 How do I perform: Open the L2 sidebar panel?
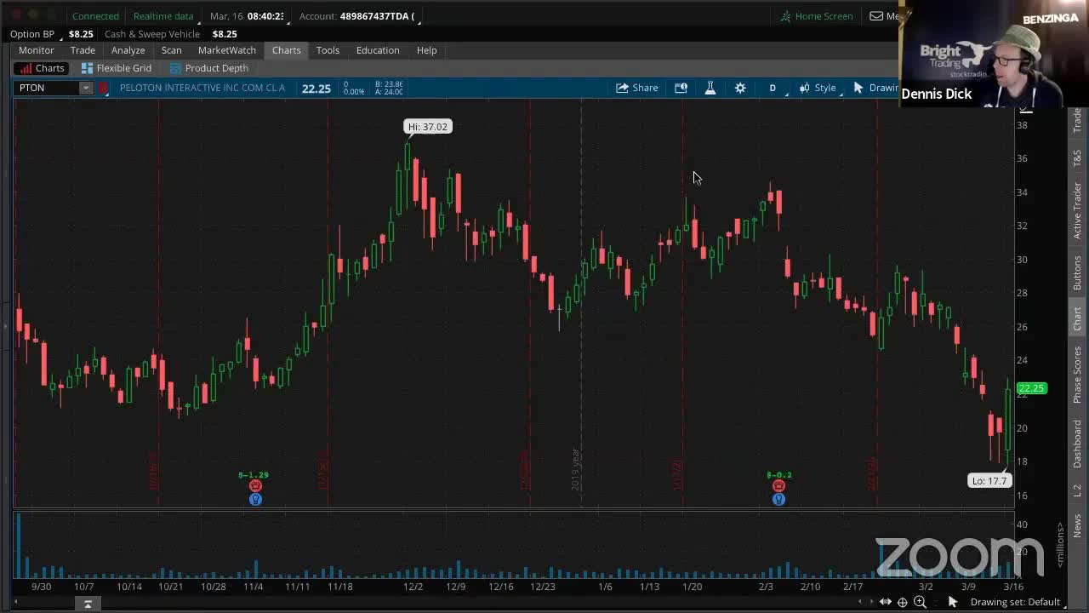click(x=1077, y=490)
